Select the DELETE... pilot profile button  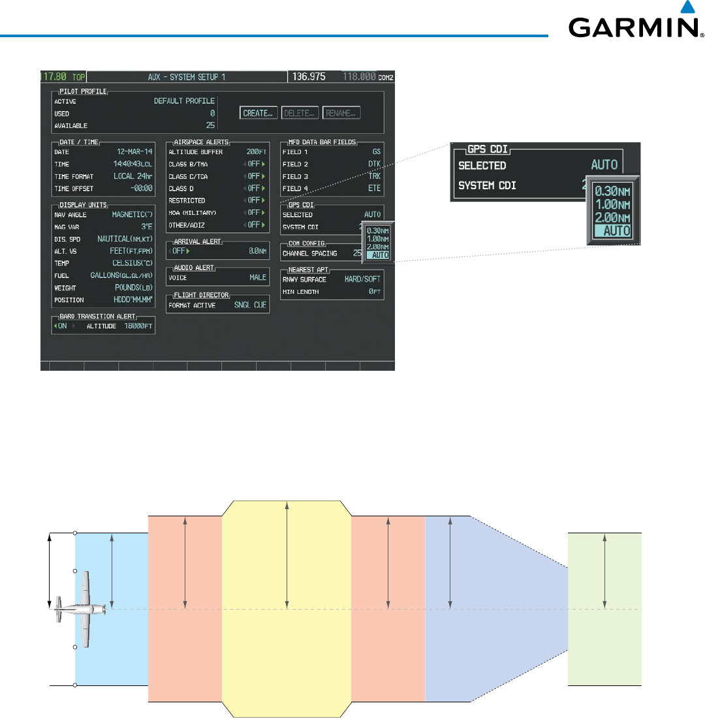[x=299, y=113]
